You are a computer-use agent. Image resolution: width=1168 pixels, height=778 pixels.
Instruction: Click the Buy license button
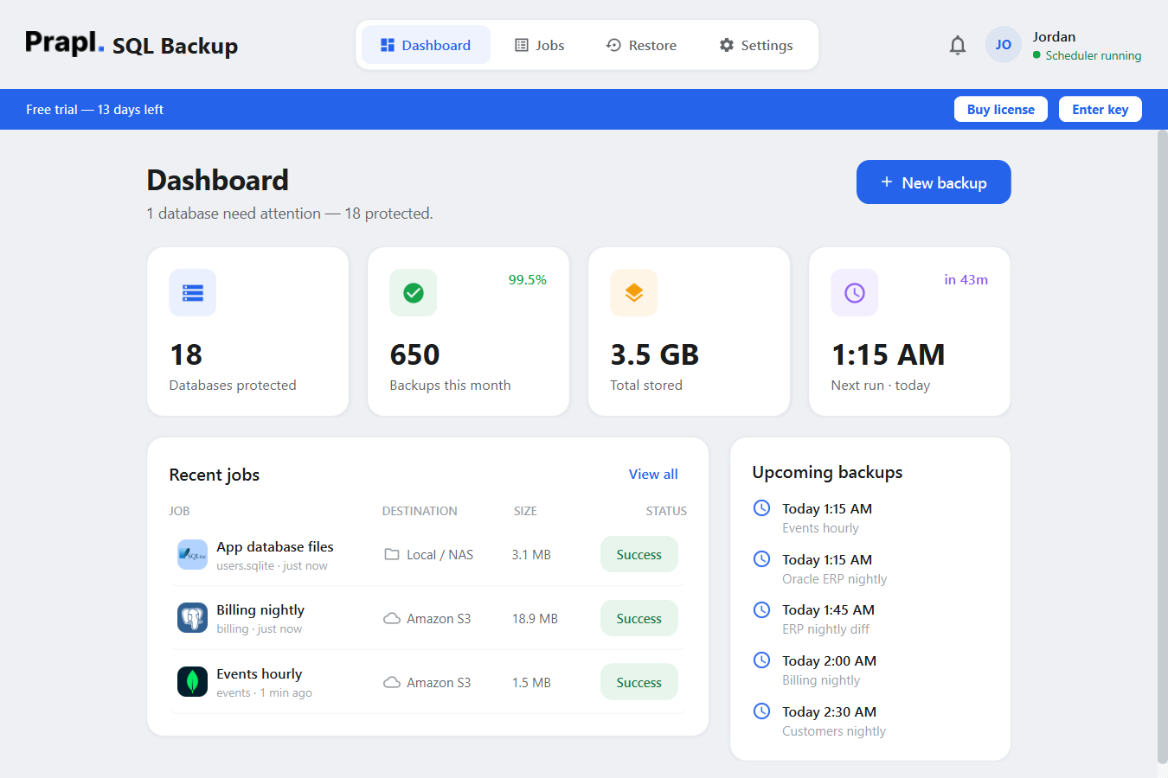coord(1001,110)
